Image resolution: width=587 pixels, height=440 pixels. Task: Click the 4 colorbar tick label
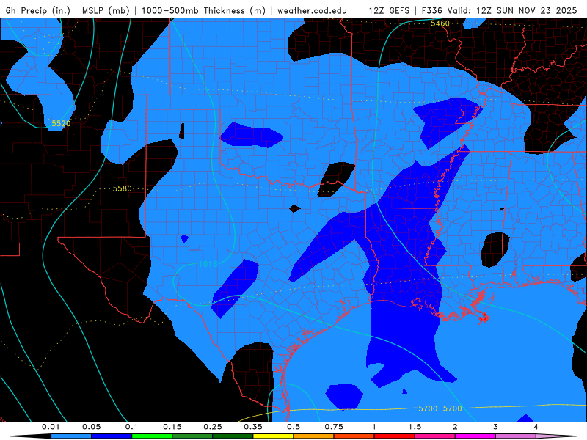click(x=536, y=427)
